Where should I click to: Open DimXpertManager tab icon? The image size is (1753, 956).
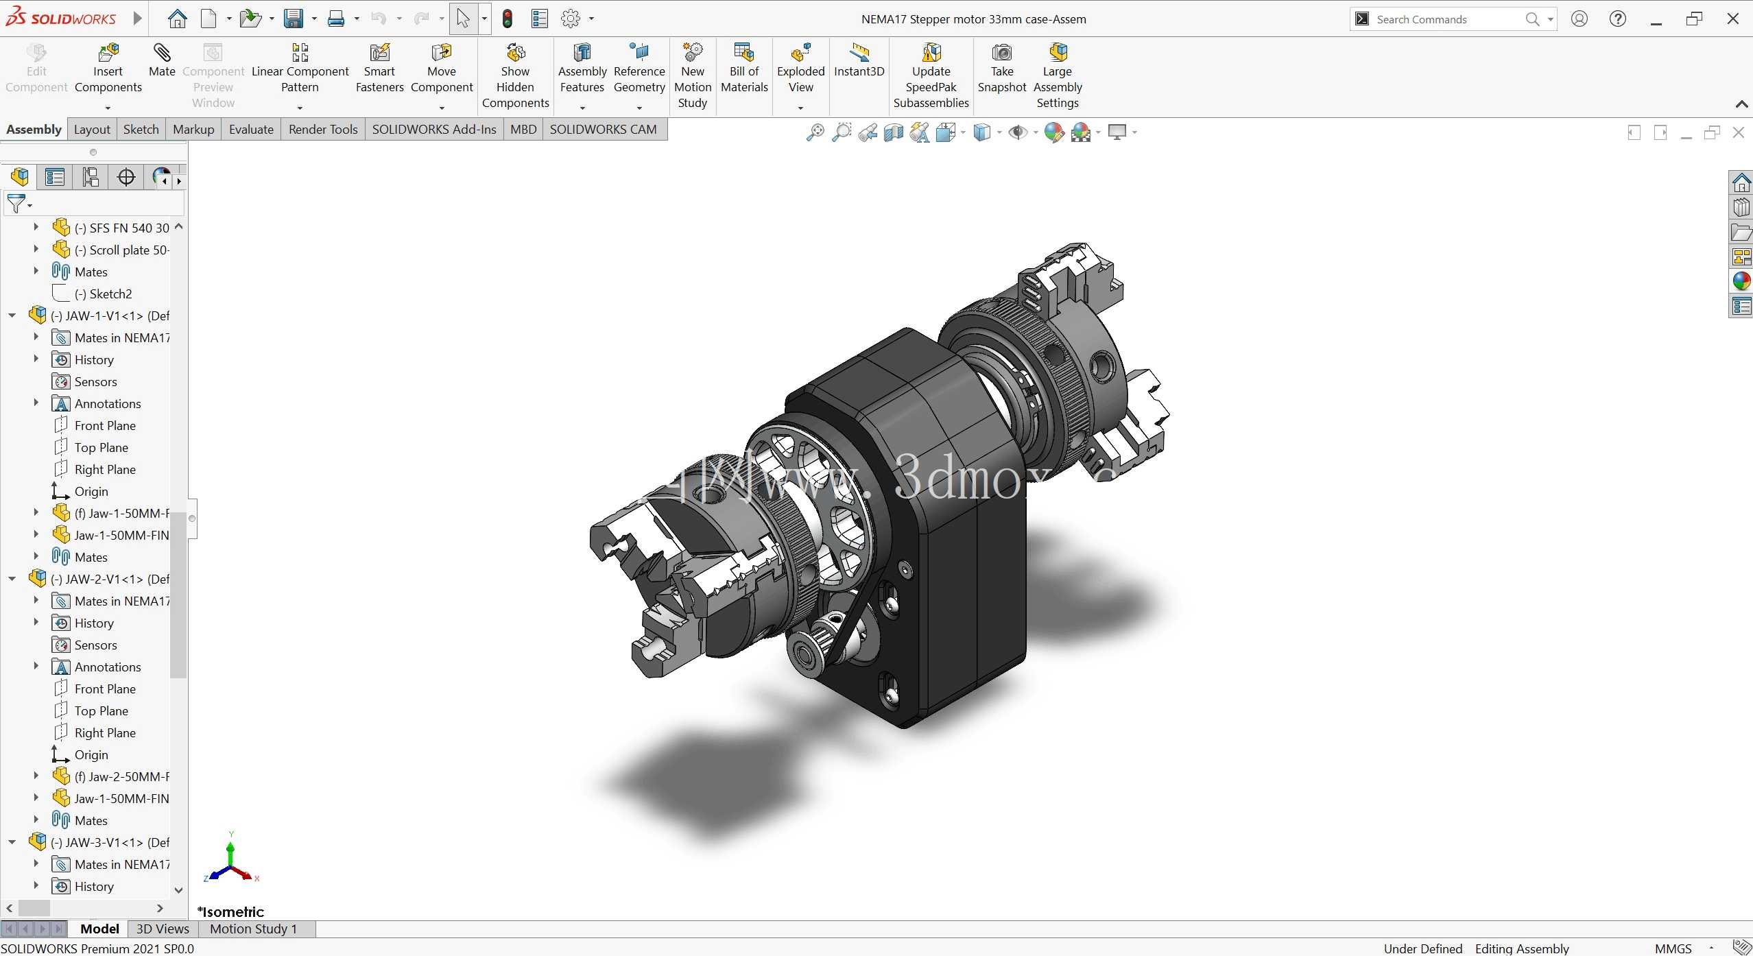click(x=126, y=177)
